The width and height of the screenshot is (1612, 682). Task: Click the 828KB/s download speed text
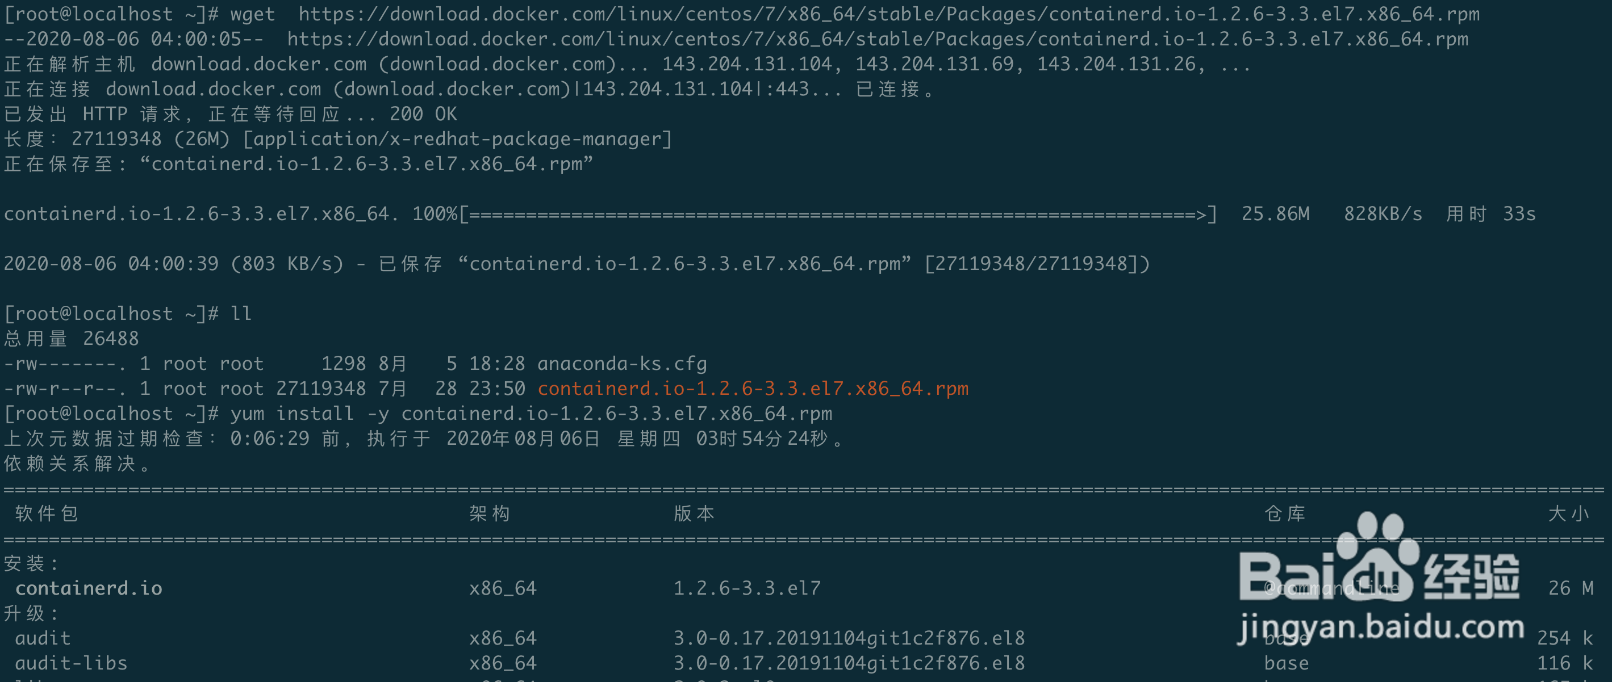[1383, 214]
